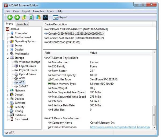
Task: Click the Value column header
Action: [120, 53]
